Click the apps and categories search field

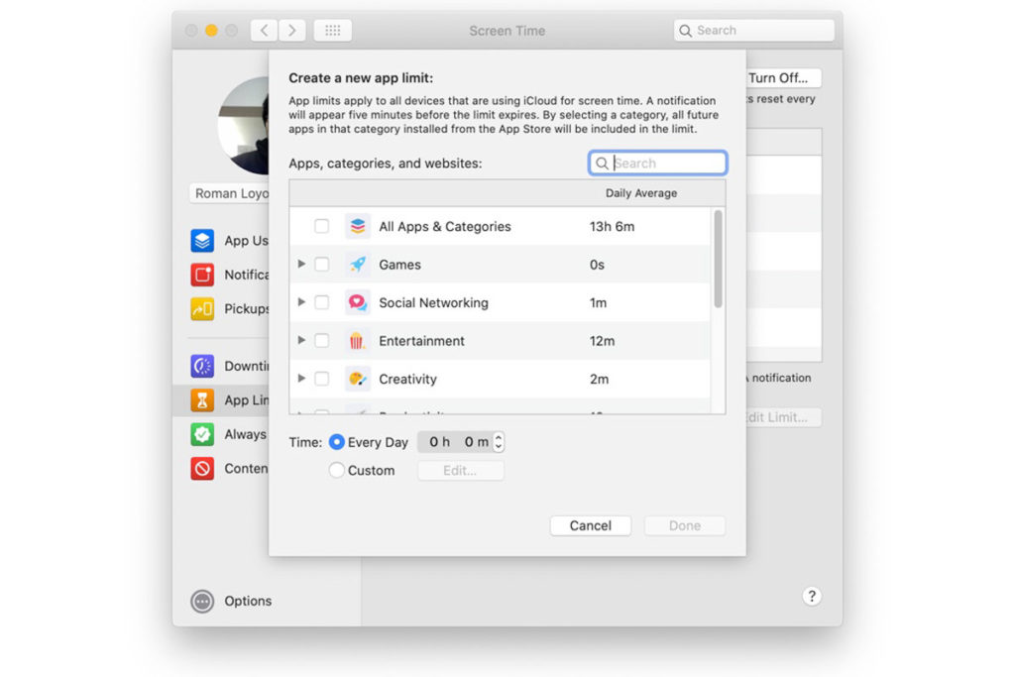[658, 164]
